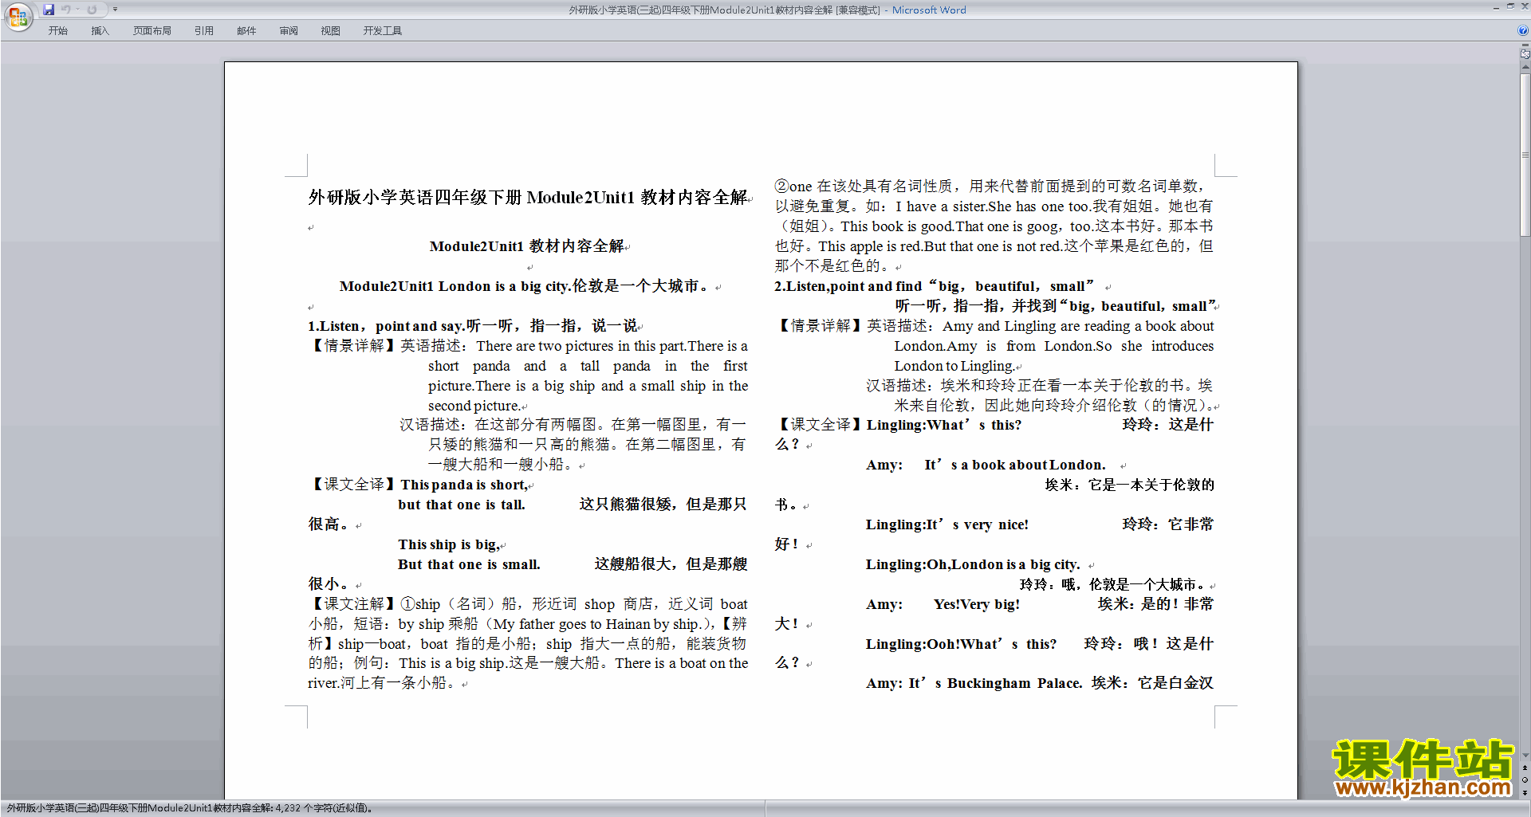This screenshot has width=1531, height=817.
Task: Click line 'It's a book about London.'
Action: (x=1015, y=465)
